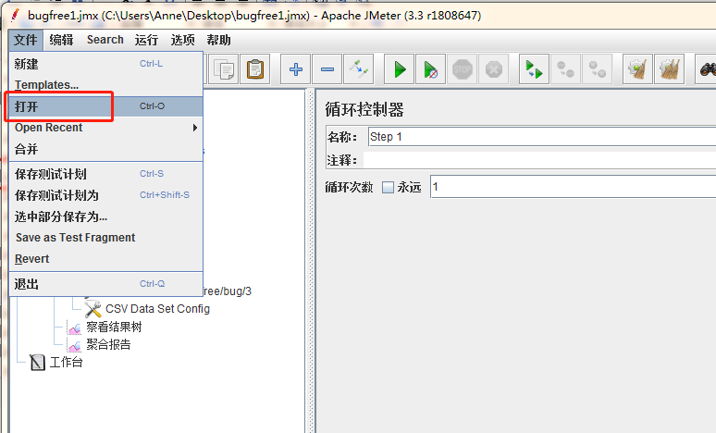
Task: Click the 循环次数 loop count field
Action: pos(573,187)
